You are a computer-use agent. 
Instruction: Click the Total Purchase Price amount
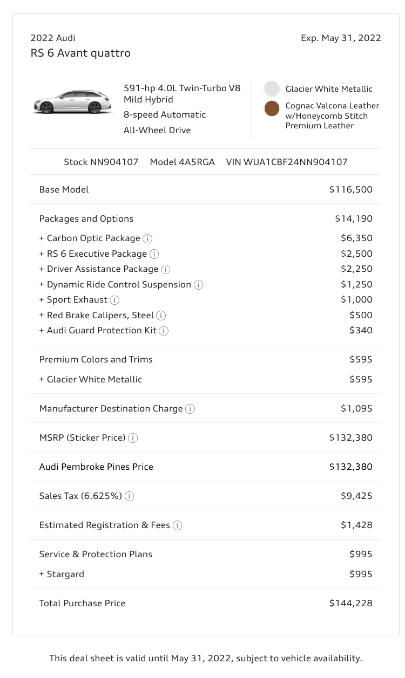[x=350, y=603]
